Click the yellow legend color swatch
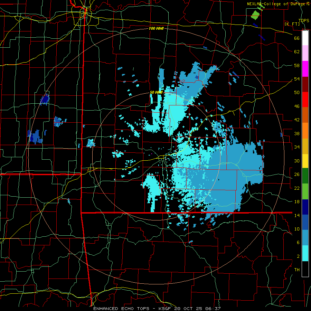Viewport: 311px width, 311px height. (305, 161)
